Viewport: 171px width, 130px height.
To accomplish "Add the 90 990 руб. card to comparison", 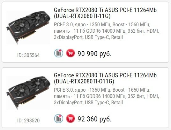I will pos(59,53).
